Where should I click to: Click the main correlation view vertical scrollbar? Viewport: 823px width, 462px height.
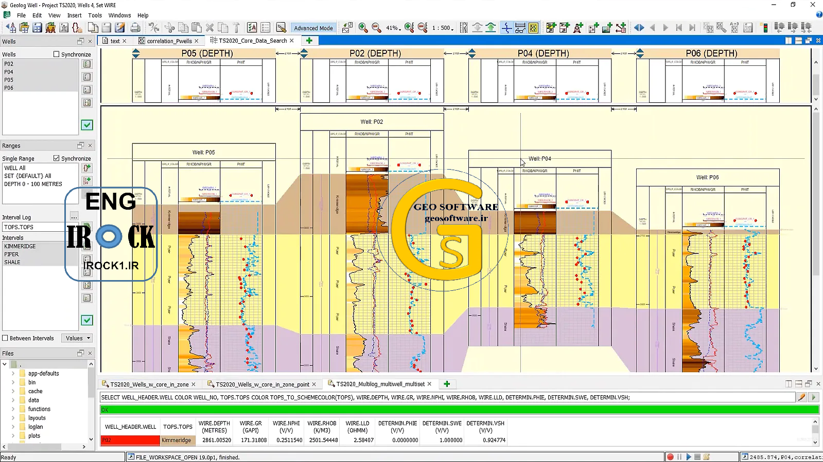click(x=816, y=239)
